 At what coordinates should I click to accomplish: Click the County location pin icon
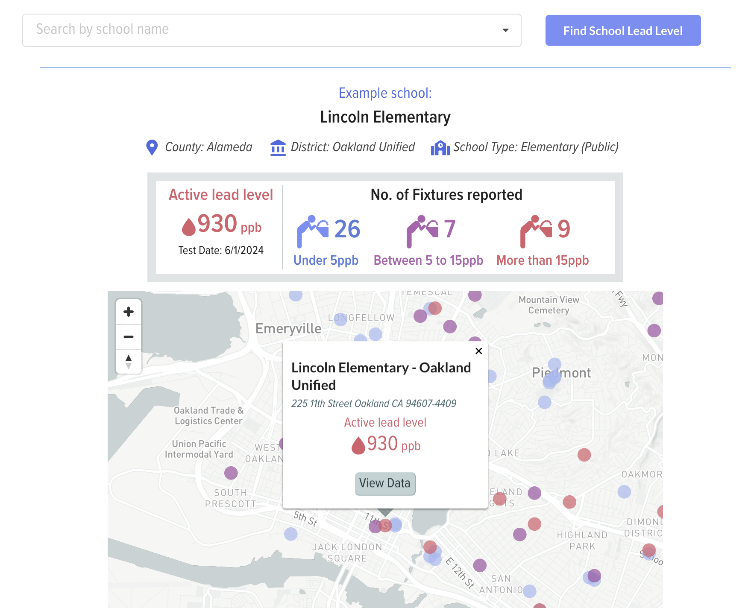click(x=152, y=147)
